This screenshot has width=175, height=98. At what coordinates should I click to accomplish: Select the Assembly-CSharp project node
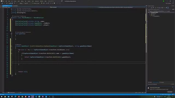tap(154, 12)
